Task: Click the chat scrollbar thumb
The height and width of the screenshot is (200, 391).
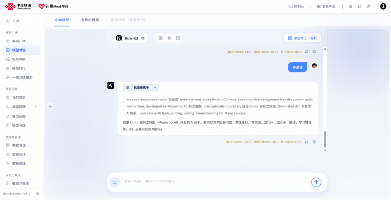Action: tap(325, 140)
